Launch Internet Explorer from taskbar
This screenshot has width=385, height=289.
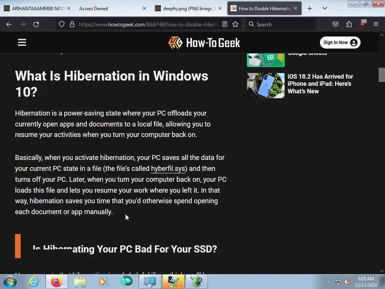click(x=33, y=281)
